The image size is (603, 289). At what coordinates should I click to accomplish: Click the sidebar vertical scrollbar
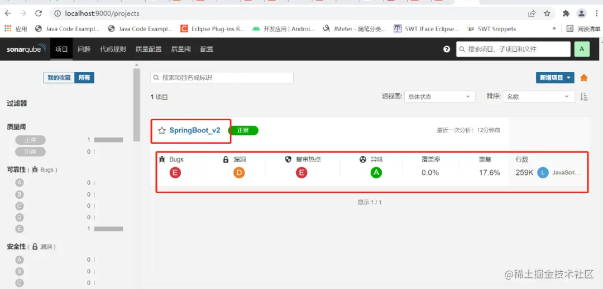coord(137,105)
